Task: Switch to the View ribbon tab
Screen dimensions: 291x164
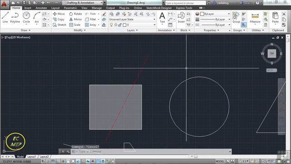Action: pyautogui.click(x=84, y=8)
